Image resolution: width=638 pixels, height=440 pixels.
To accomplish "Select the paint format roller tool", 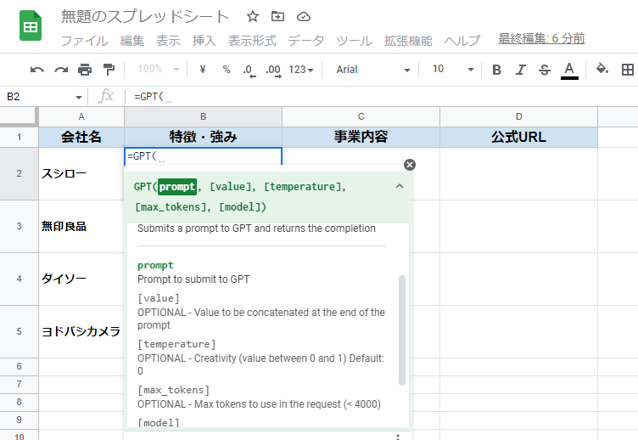I will [x=109, y=70].
